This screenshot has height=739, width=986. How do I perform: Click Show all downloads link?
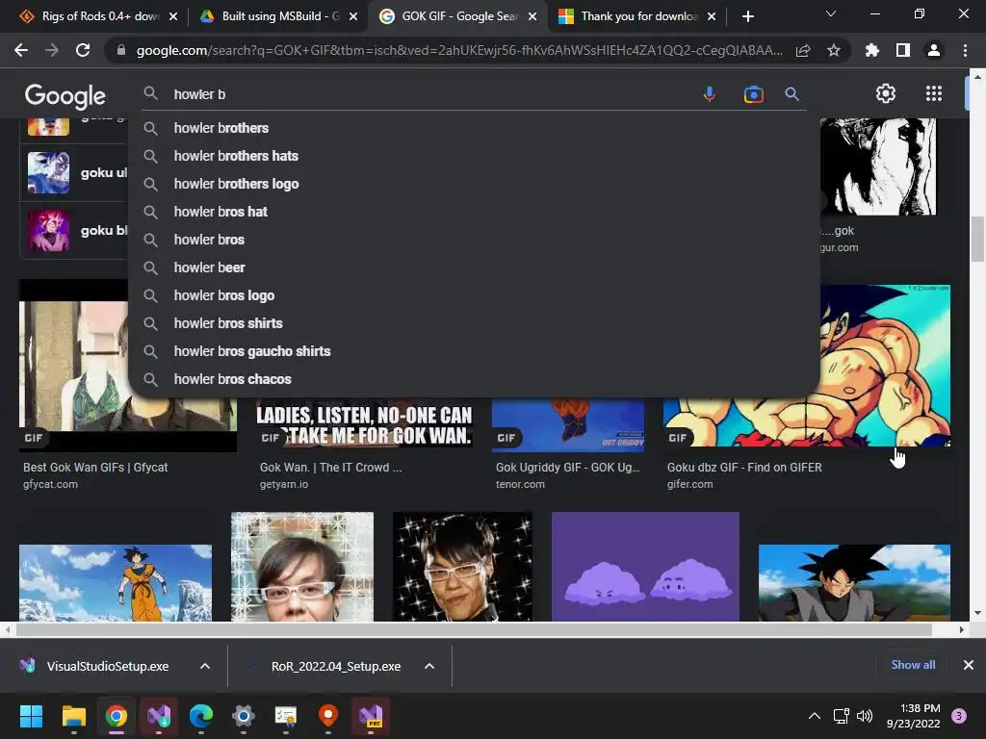coord(913,665)
